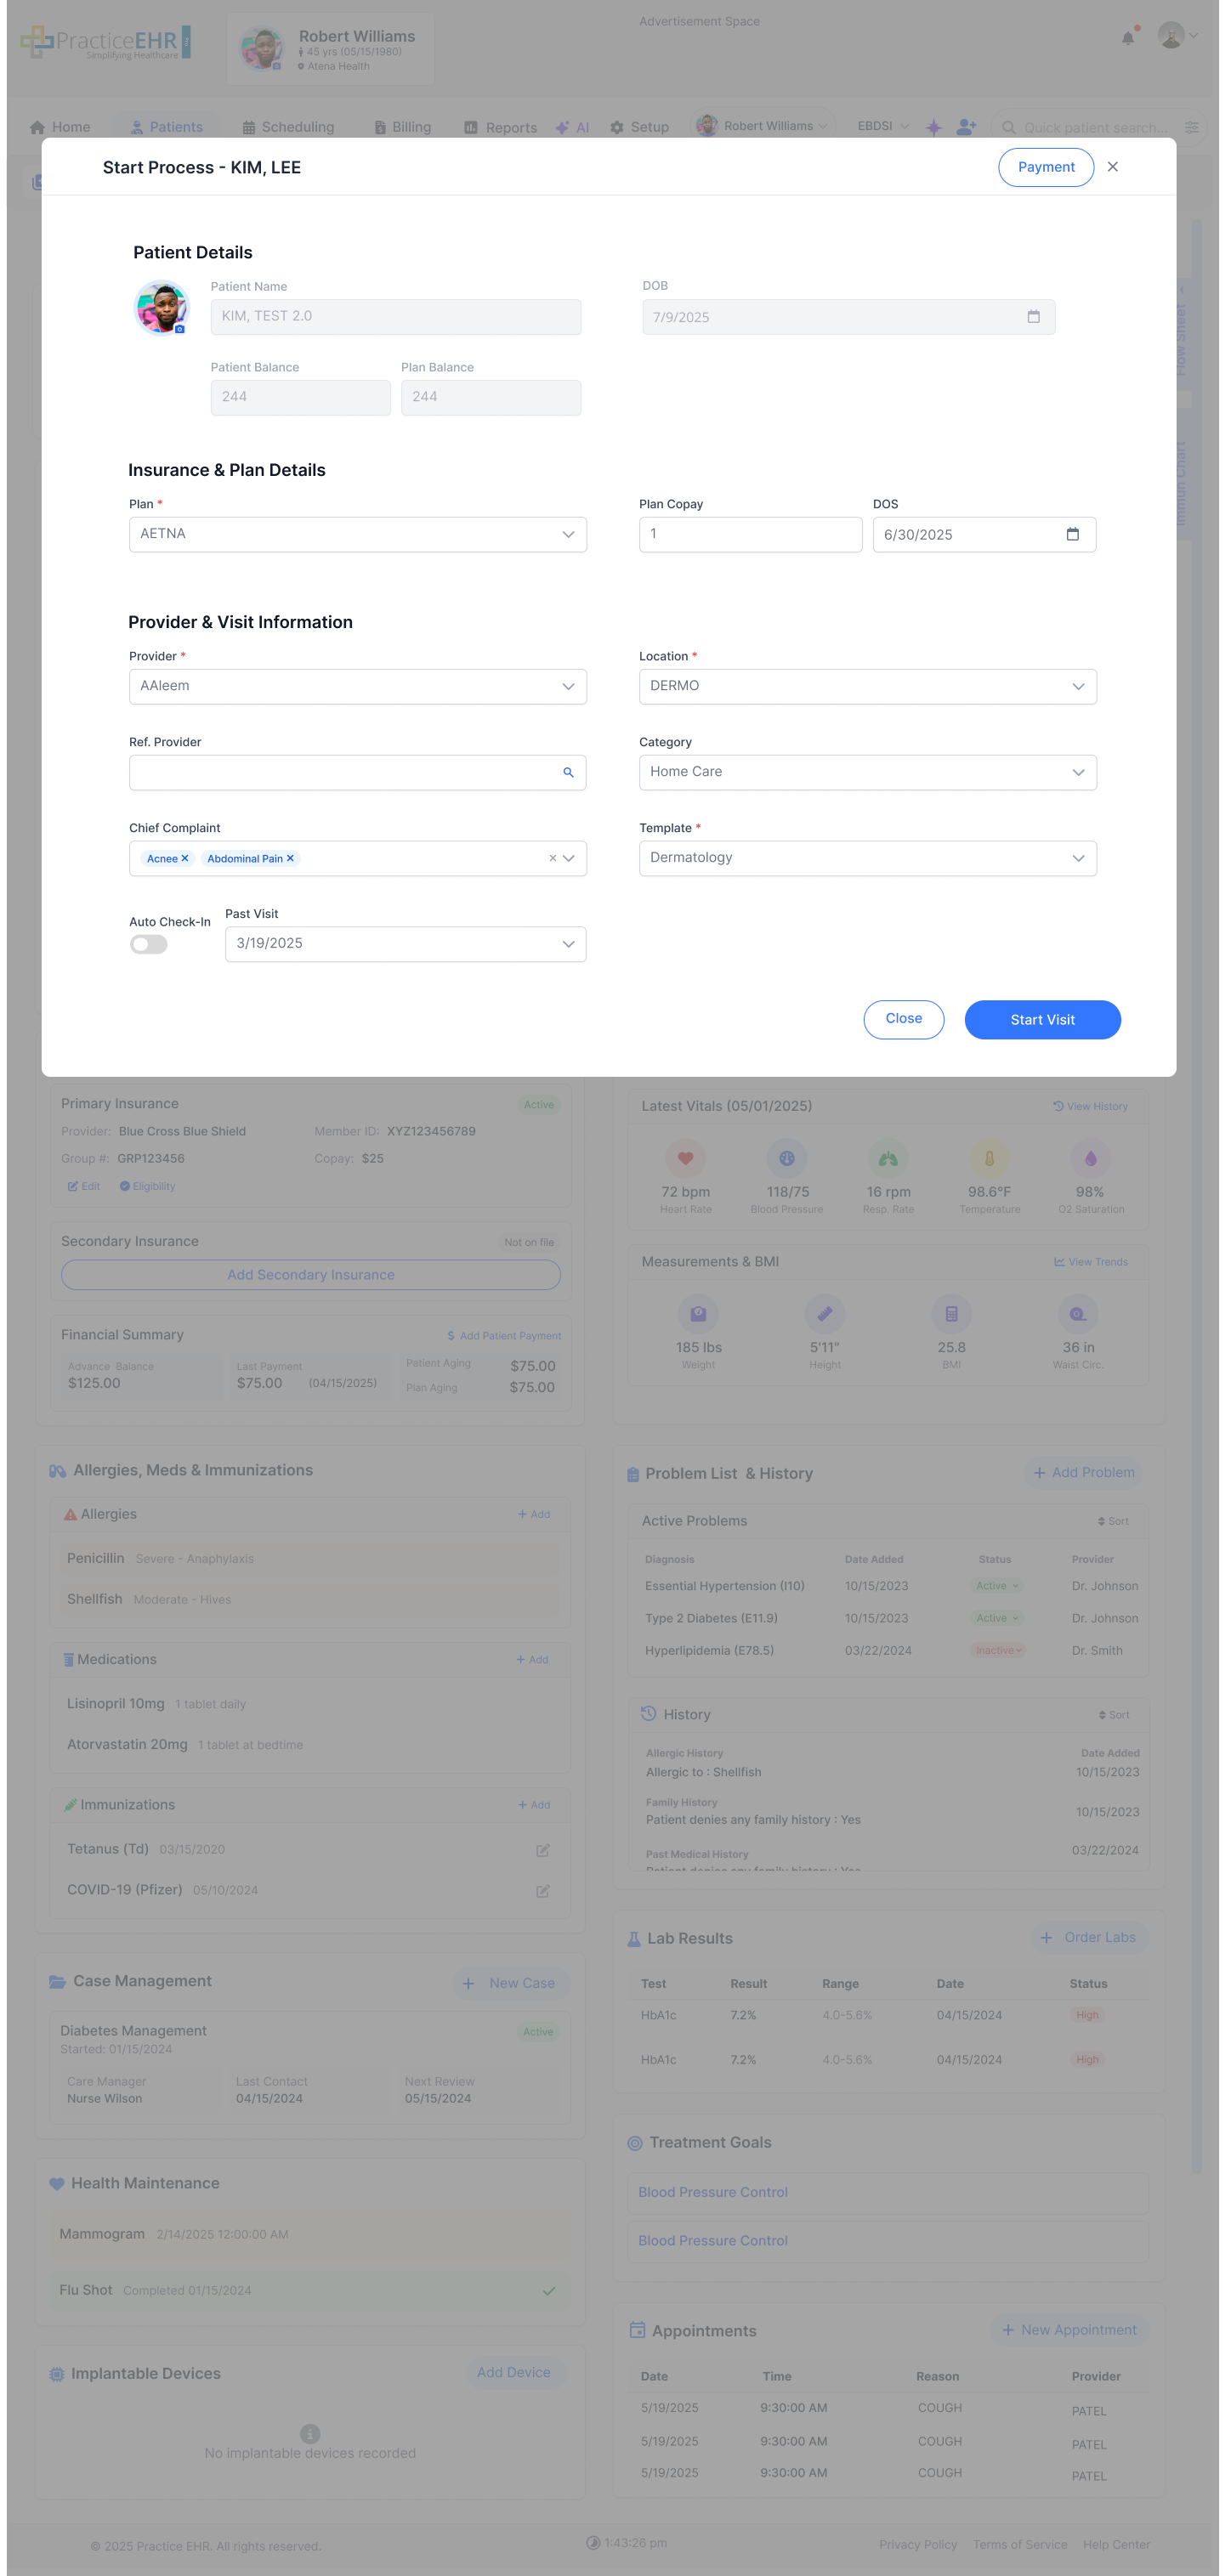Sort the Active Problems list
This screenshot has height=2576, width=1231.
pyautogui.click(x=1113, y=1521)
